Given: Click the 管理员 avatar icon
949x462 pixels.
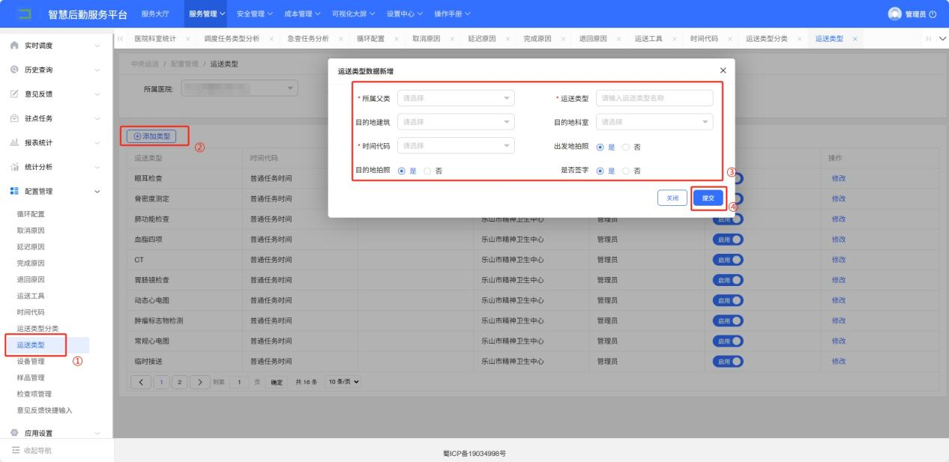Looking at the screenshot, I should pos(894,14).
